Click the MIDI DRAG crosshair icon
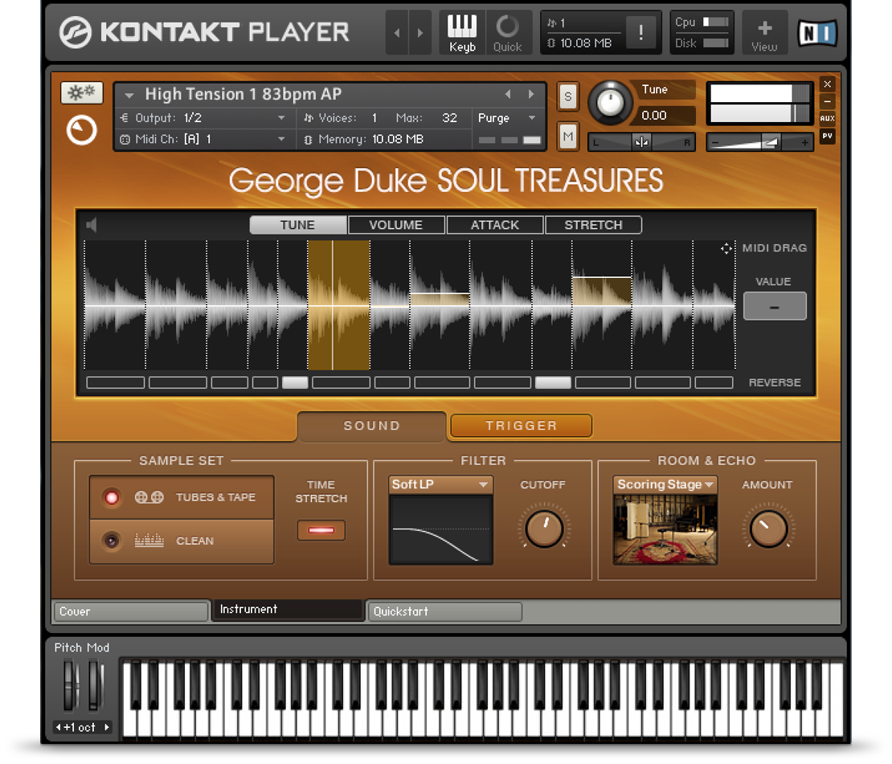The width and height of the screenshot is (892, 764). pos(726,248)
